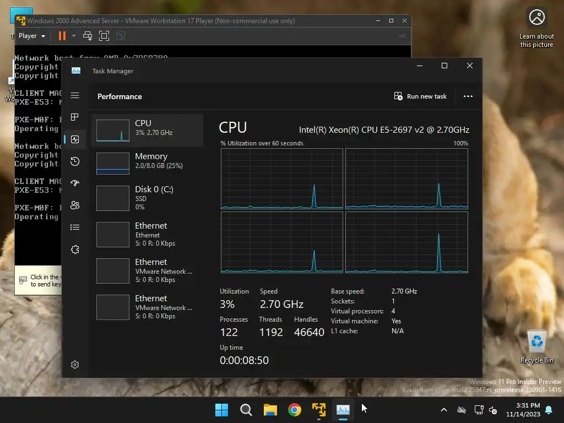Select the middle VMware Network Ethernet entry
This screenshot has width=564, height=423.
pyautogui.click(x=148, y=271)
